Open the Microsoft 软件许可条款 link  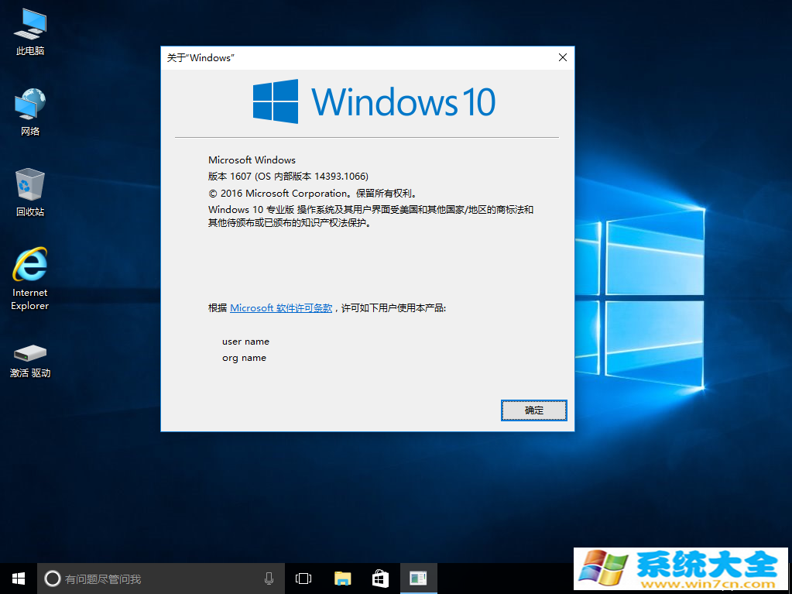[x=281, y=308]
